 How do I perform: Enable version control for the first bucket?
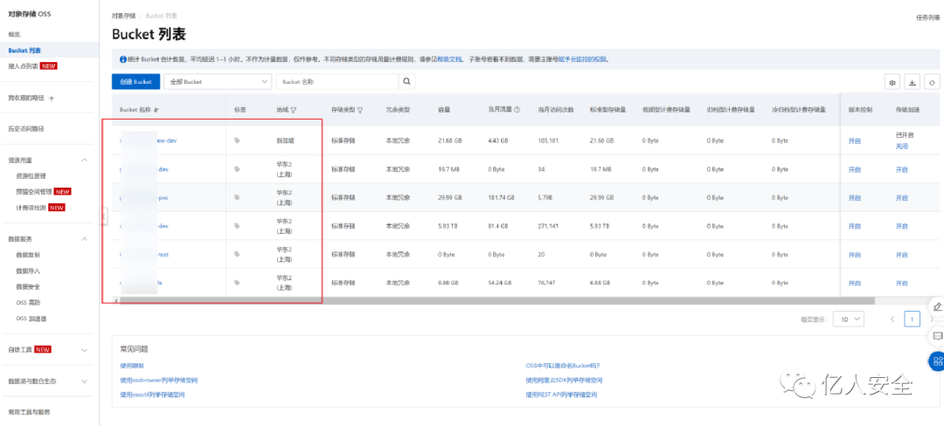pos(854,141)
